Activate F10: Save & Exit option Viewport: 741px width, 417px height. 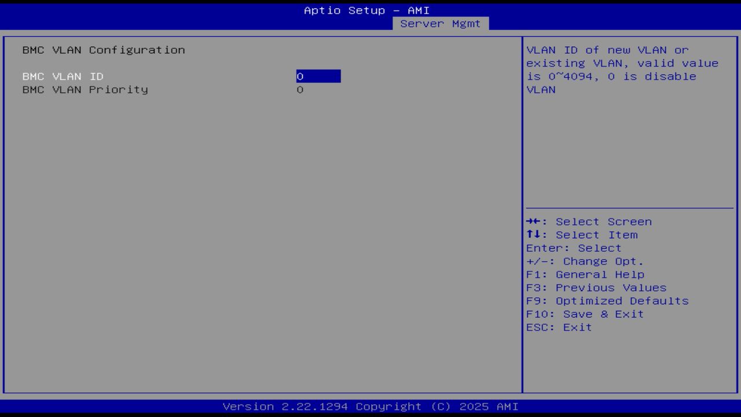click(x=585, y=313)
